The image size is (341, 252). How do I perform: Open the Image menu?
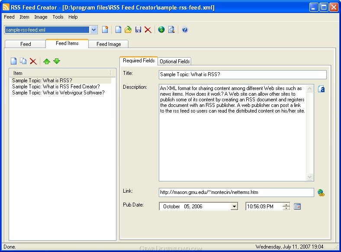(x=41, y=17)
